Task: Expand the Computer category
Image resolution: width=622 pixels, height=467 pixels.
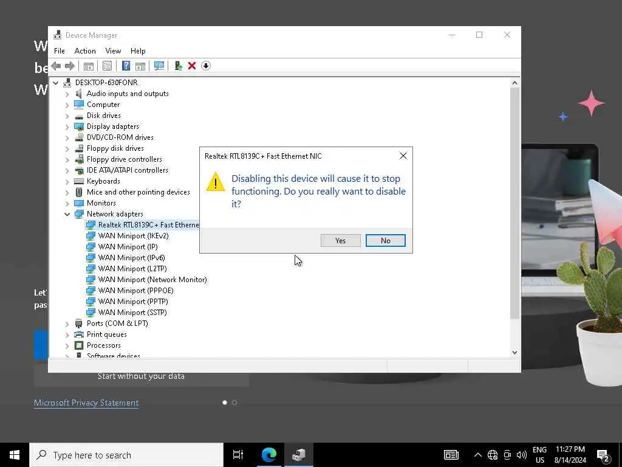Action: point(67,105)
